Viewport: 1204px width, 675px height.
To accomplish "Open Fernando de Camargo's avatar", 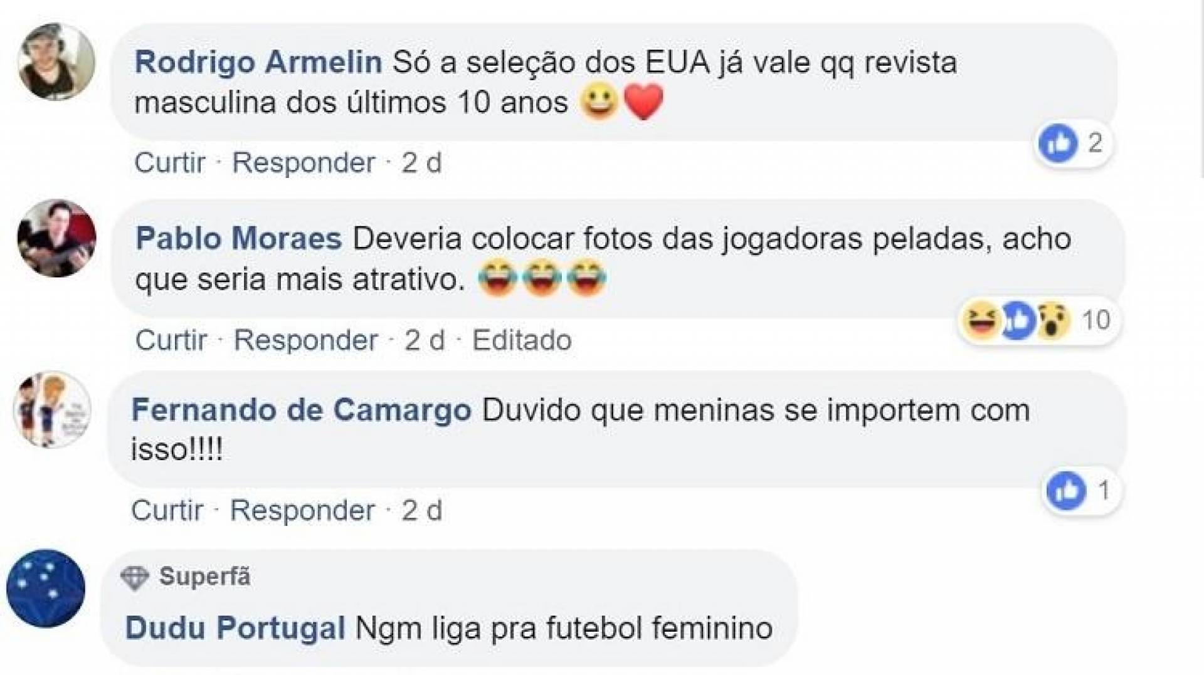I will 53,410.
